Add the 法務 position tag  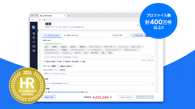point(103,53)
